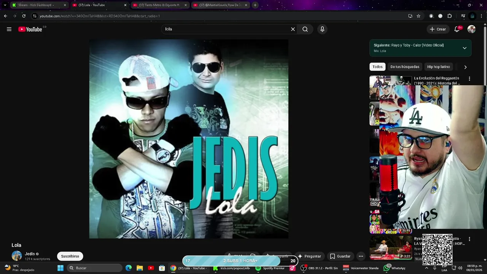Image resolution: width=487 pixels, height=274 pixels.
Task: Open the install app icon in address bar
Action: pos(410,16)
